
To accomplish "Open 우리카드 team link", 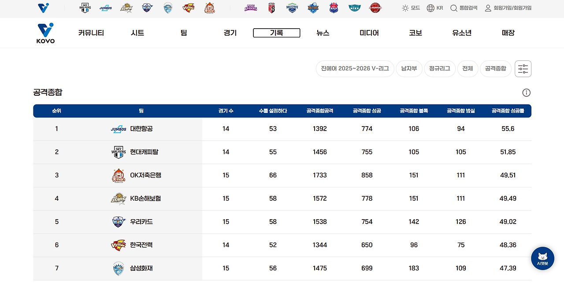I will pos(141,222).
